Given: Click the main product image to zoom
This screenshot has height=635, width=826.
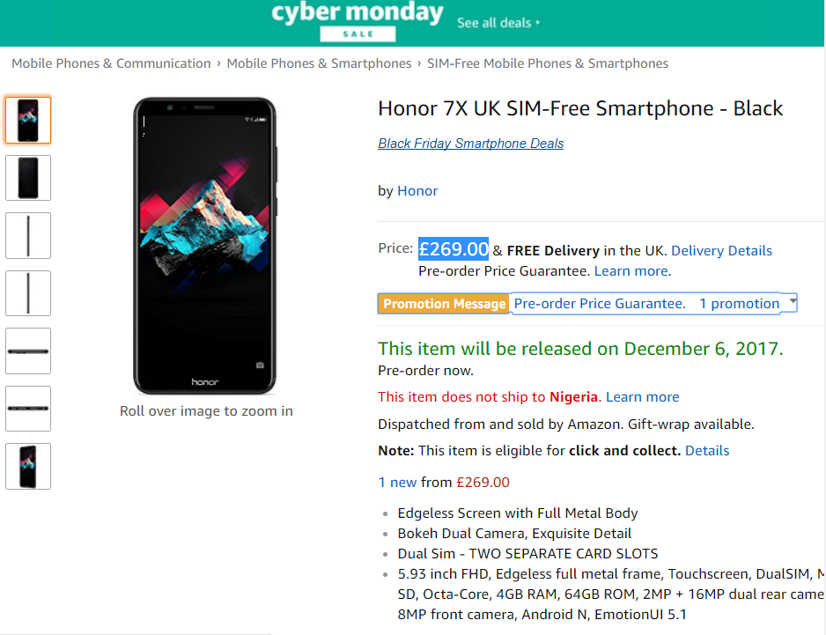Looking at the screenshot, I should [205, 245].
